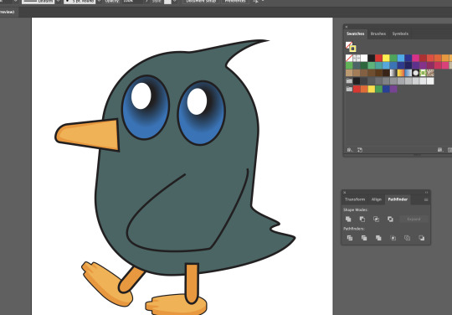This screenshot has height=315, width=452.
Task: Select the Pathfinder tab
Action: pyautogui.click(x=398, y=199)
